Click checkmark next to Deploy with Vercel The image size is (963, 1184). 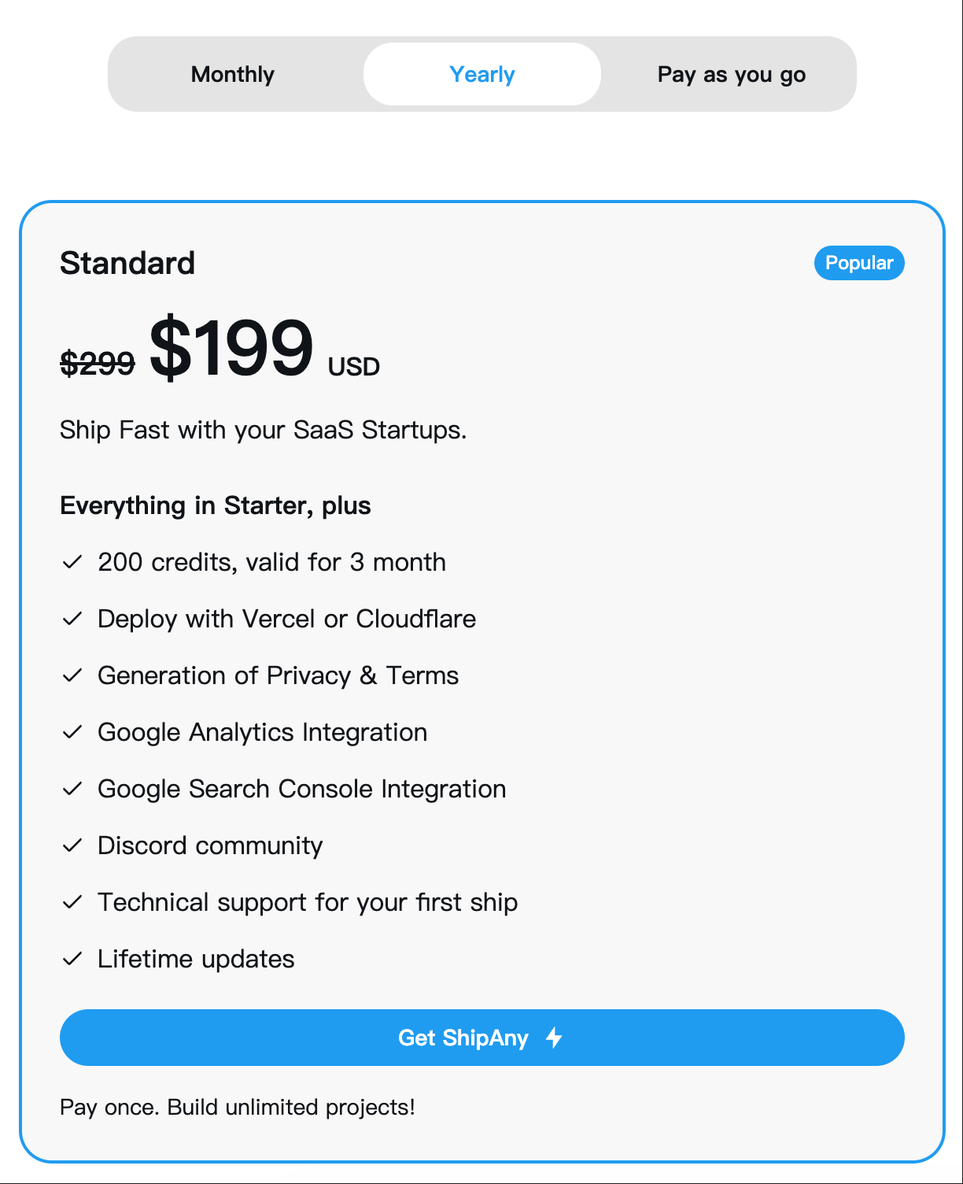click(x=72, y=619)
